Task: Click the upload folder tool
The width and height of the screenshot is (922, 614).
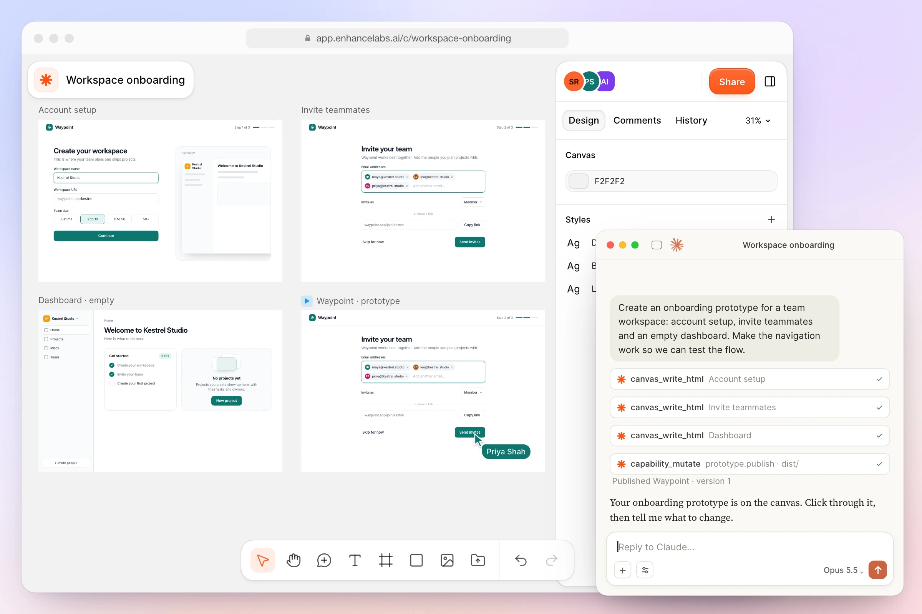Action: click(478, 560)
